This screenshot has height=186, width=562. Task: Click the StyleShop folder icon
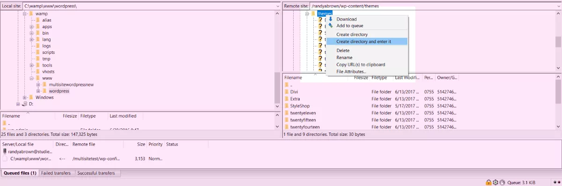287,106
